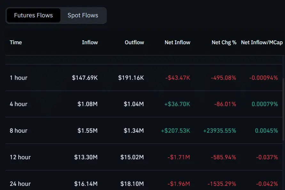Screen dimensions: 285x190
Task: Sort by Net Inflow/MCap column header
Action: point(262,42)
